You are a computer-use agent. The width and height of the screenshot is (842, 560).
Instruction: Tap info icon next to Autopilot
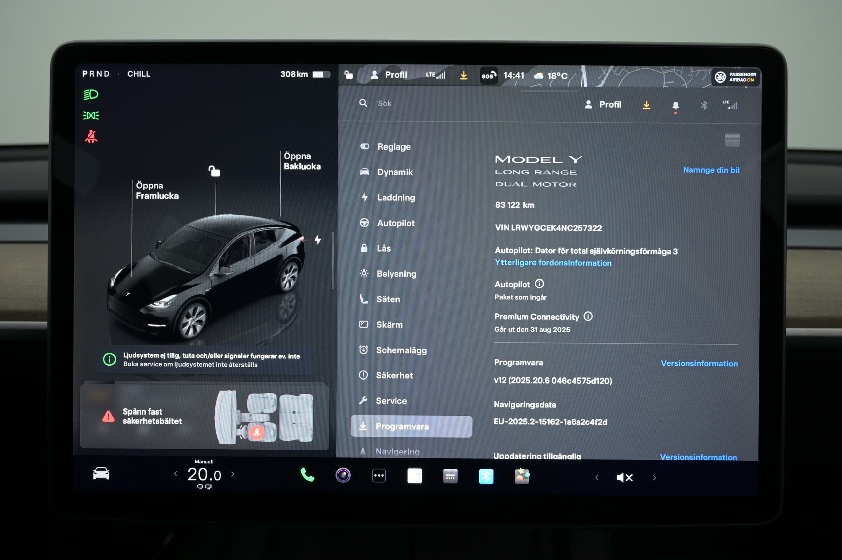(x=539, y=284)
